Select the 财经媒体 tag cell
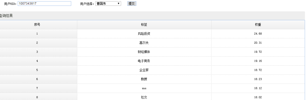This screenshot has width=306, height=100. coord(144,52)
